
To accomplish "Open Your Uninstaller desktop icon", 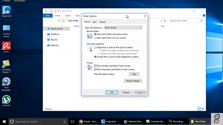I will pos(6,84).
